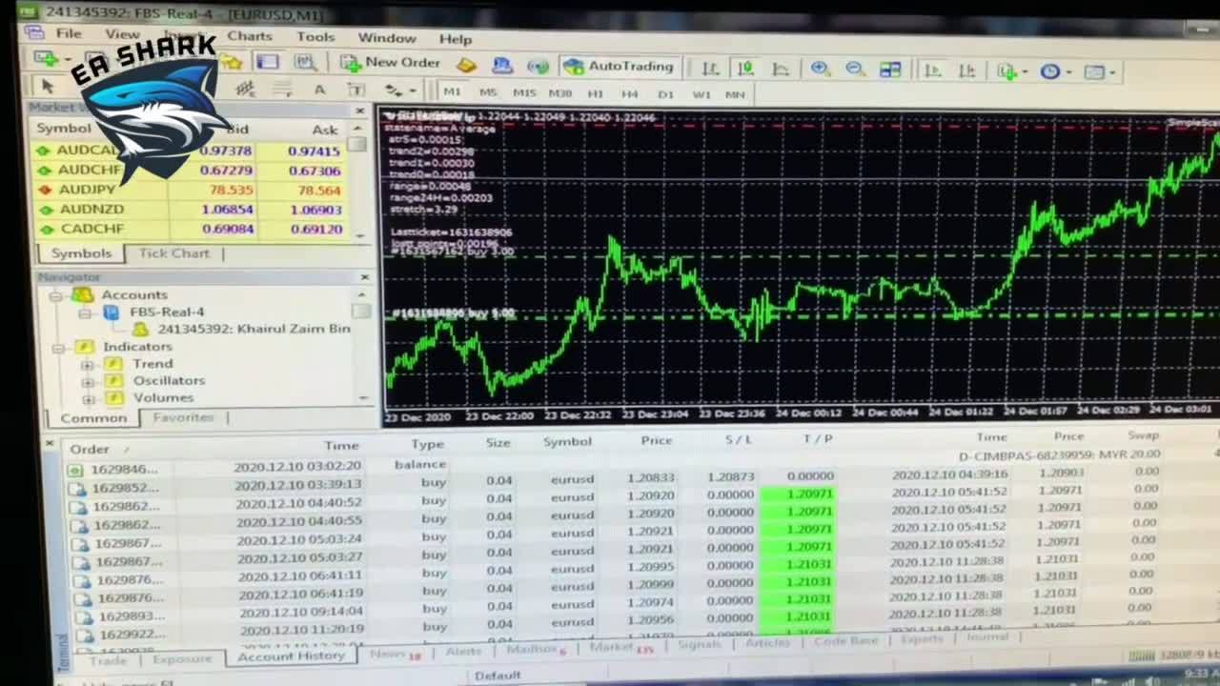Image resolution: width=1220 pixels, height=686 pixels.
Task: Select the text 'A' drawing tool
Action: [320, 90]
